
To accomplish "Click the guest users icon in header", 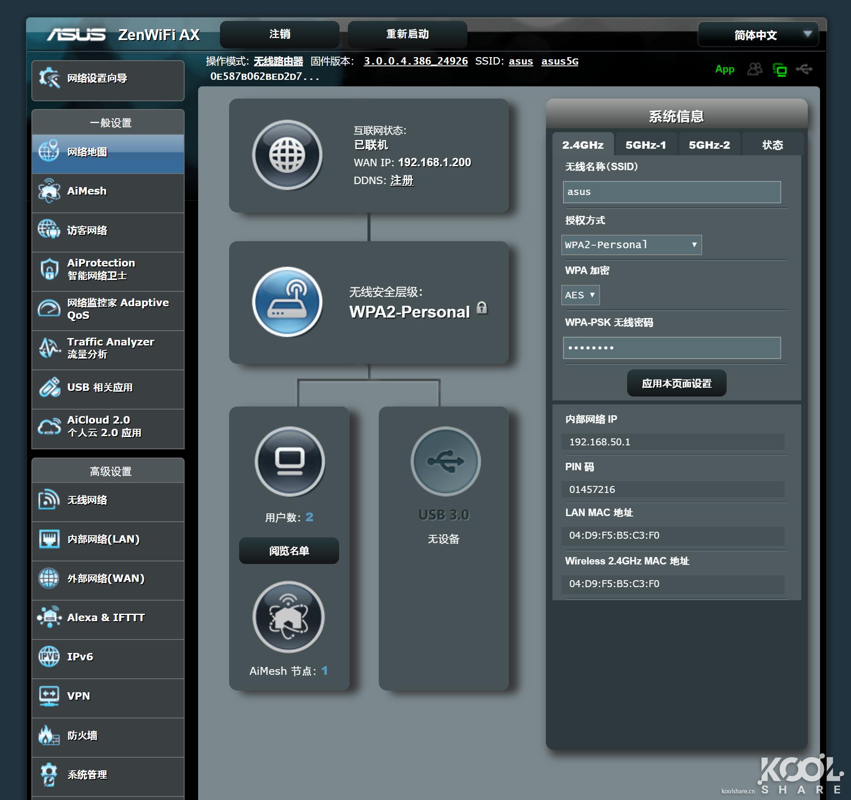I will tap(755, 70).
